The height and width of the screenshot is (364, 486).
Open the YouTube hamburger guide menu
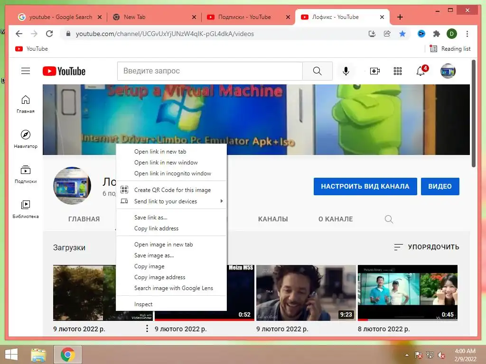26,71
